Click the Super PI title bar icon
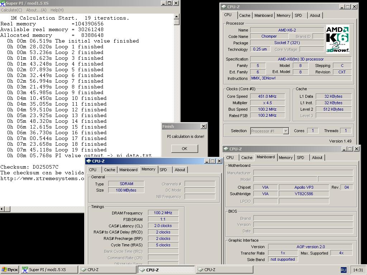367x275 pixels. (x=3, y=3)
